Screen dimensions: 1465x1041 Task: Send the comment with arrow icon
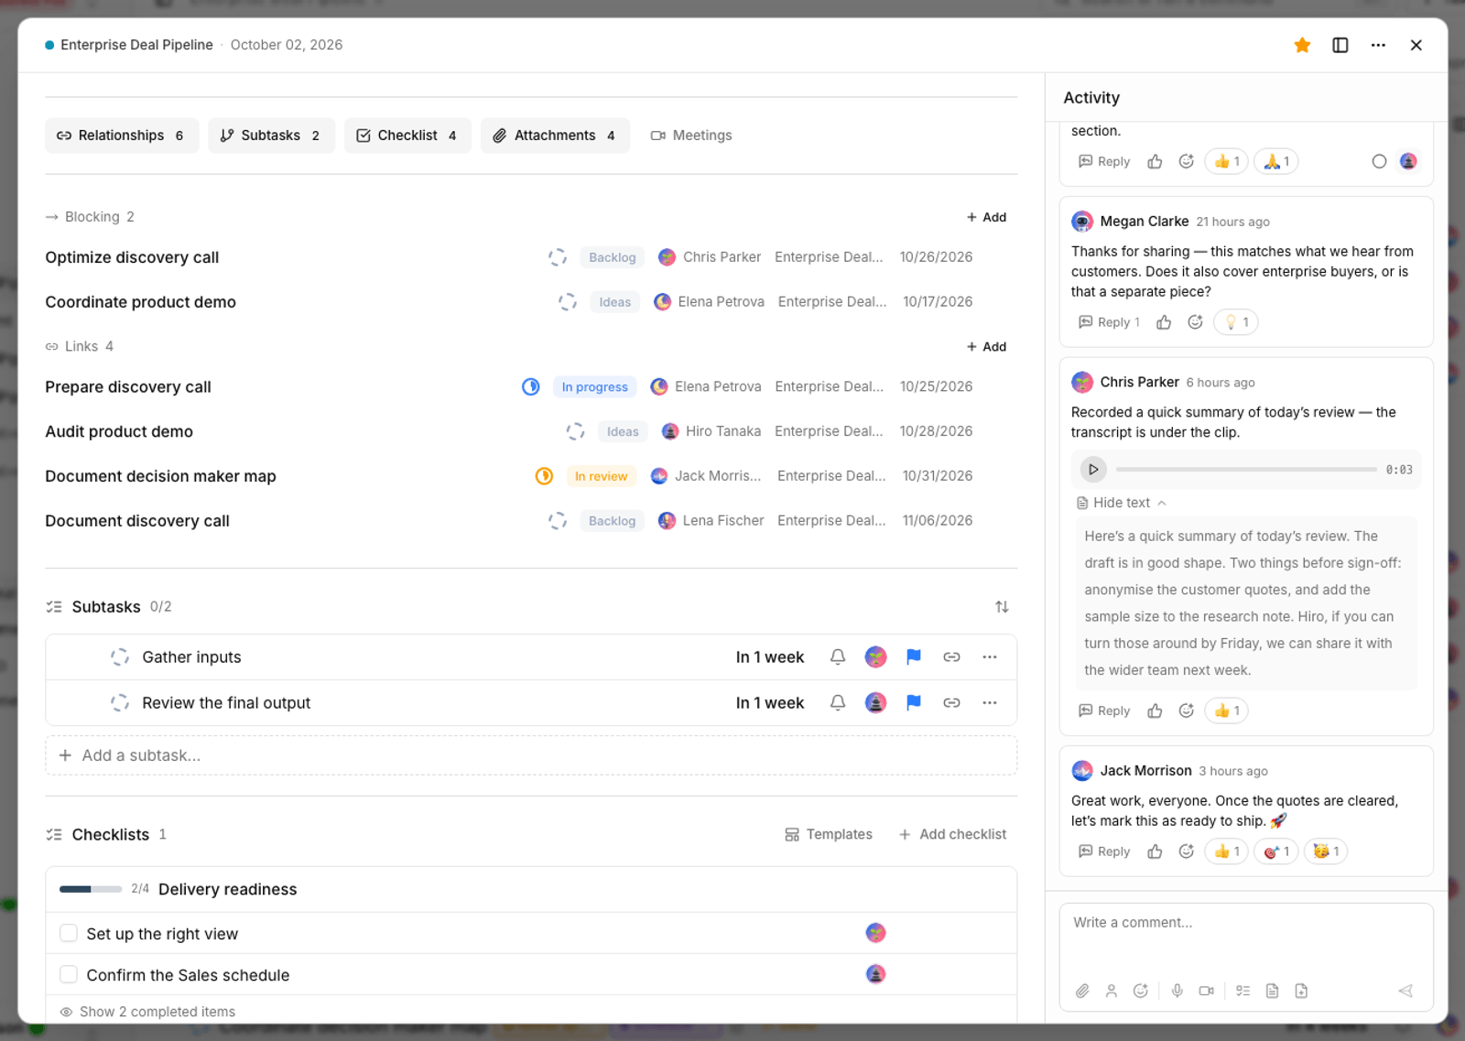coord(1405,991)
